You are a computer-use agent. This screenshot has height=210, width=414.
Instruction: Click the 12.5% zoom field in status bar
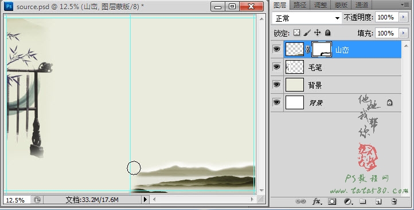pos(16,200)
